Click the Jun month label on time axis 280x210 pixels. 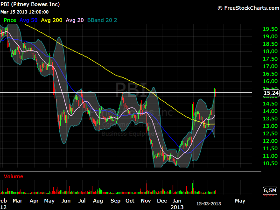[66, 201]
